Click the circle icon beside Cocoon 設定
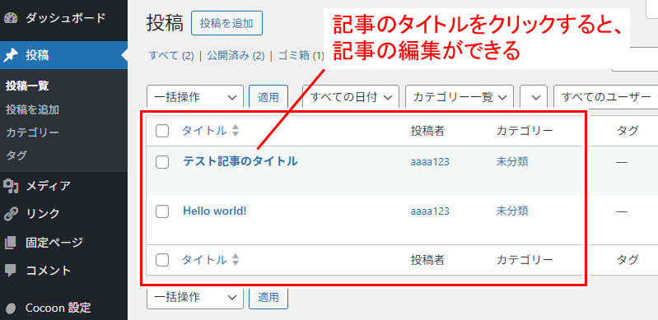Viewport: 658px width, 320px height. point(11,308)
